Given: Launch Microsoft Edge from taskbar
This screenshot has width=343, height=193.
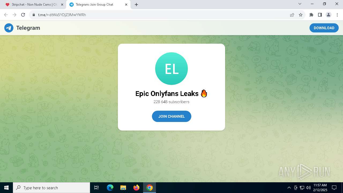Looking at the screenshot, I should tap(110, 188).
